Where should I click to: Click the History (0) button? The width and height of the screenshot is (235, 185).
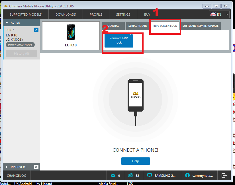point(21,54)
